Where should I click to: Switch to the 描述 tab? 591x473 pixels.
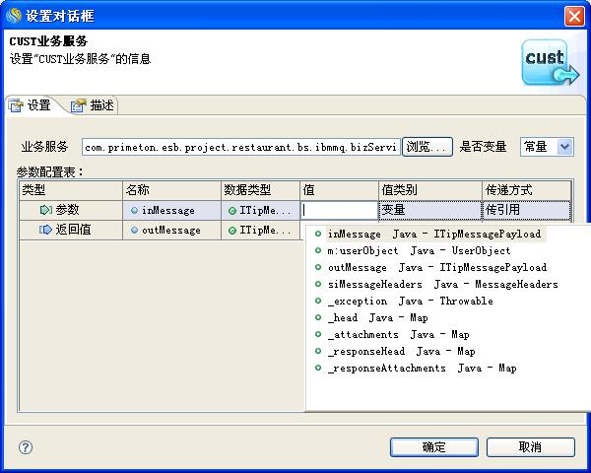(x=94, y=105)
